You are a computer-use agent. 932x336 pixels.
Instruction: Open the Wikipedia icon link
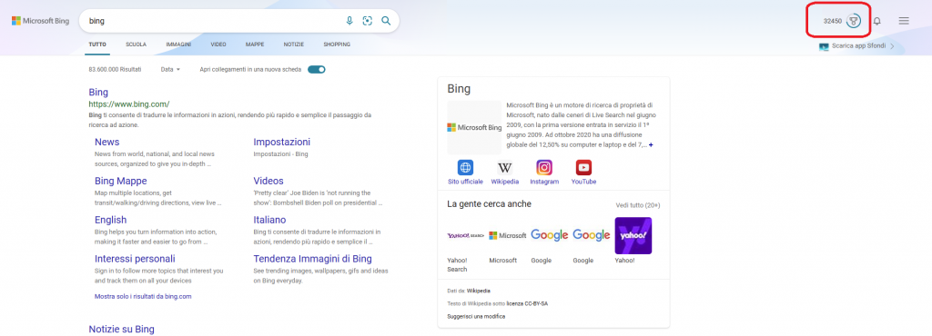click(x=504, y=167)
